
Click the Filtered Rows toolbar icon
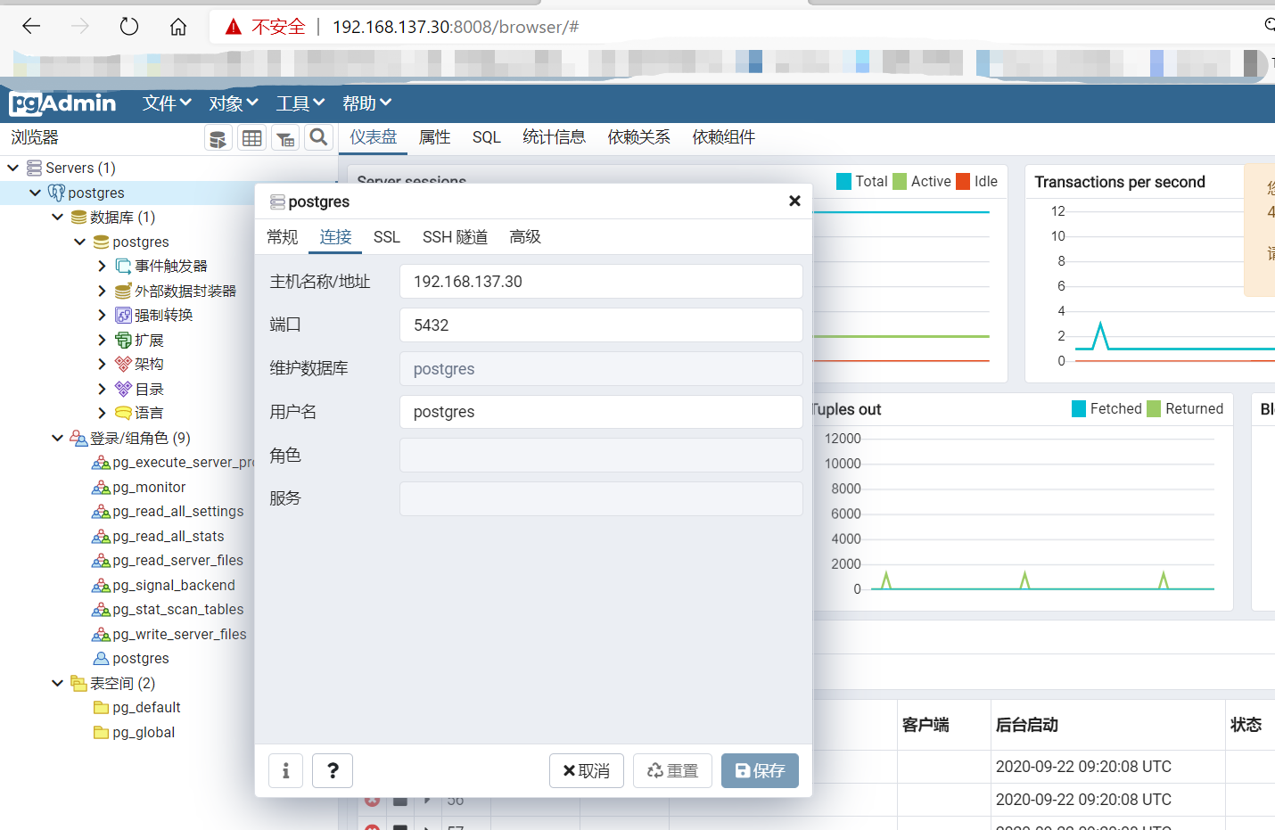(285, 138)
